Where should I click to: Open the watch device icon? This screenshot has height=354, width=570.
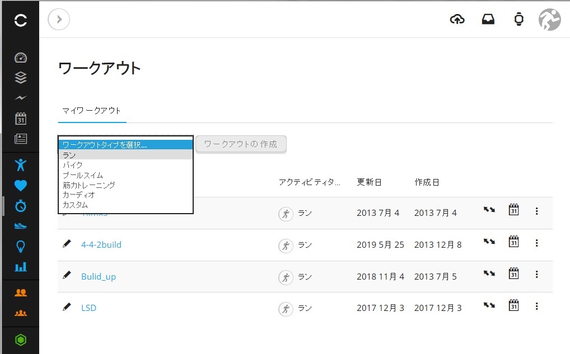tap(518, 19)
